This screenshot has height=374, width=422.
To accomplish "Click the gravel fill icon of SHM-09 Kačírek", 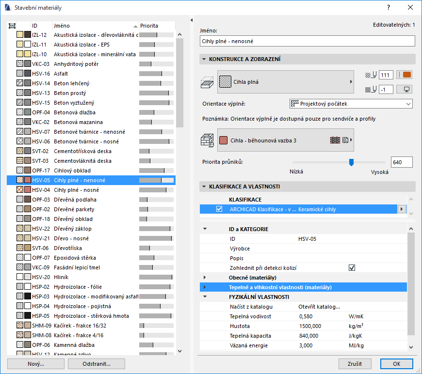I will click(20, 326).
